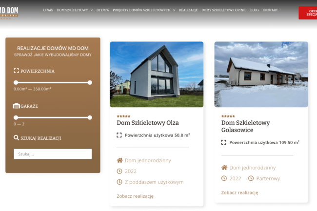Click the search magnifier icon beside Szukaj realizacji
317x211 pixels.
click(x=17, y=138)
